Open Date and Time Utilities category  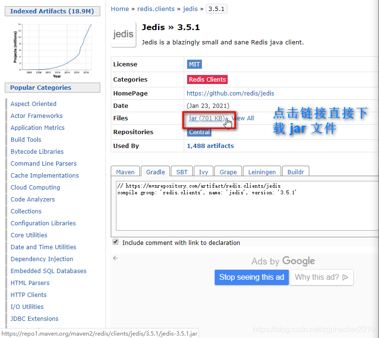(43, 247)
